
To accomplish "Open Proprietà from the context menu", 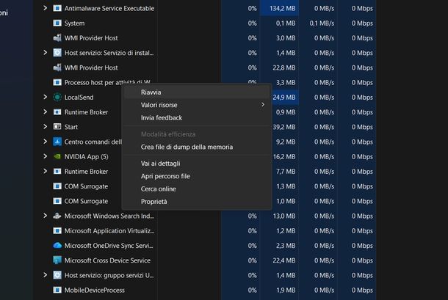I will 197,202.
